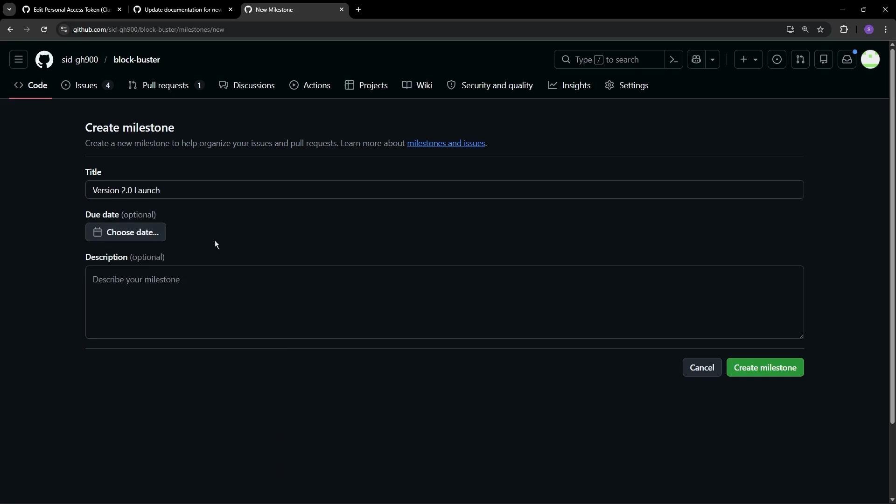The image size is (896, 504).
Task: Open the repositories icon in the header
Action: tap(824, 60)
